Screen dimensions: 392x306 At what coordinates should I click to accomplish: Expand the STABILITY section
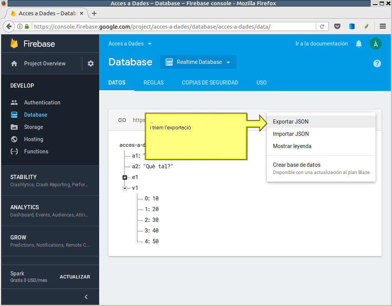(x=50, y=181)
